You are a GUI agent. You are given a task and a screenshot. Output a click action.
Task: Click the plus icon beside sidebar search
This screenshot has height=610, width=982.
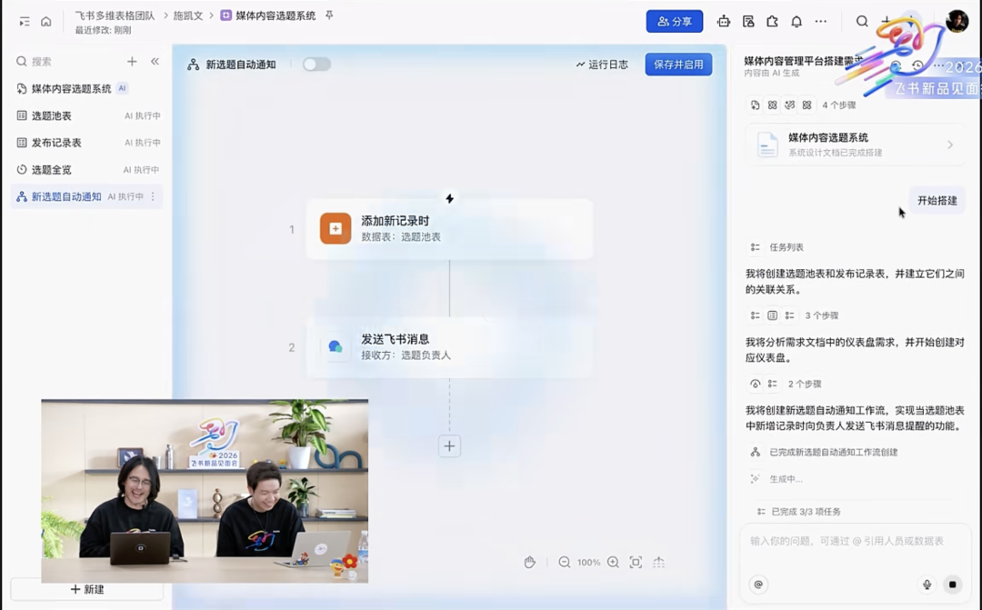(132, 61)
